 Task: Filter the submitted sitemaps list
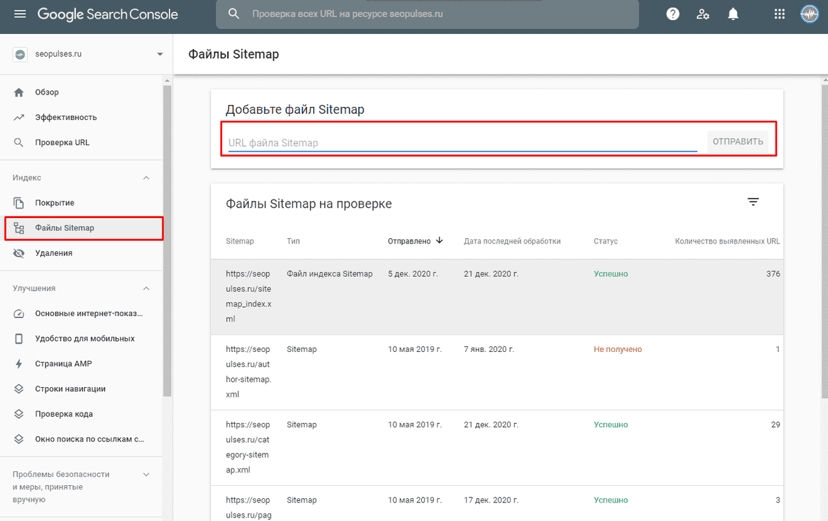(x=753, y=201)
